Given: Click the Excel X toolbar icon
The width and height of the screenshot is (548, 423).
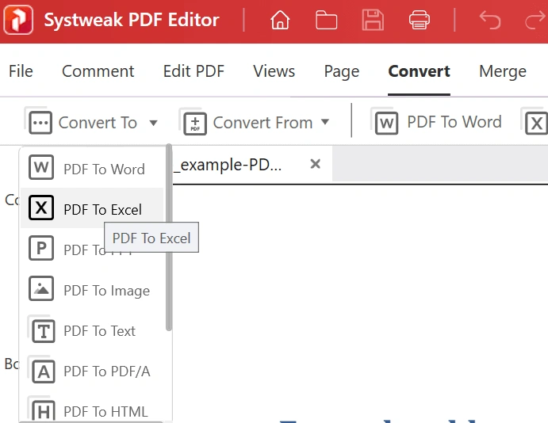Looking at the screenshot, I should (x=536, y=123).
